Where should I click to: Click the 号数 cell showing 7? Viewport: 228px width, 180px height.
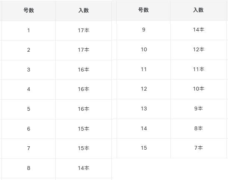(28, 148)
